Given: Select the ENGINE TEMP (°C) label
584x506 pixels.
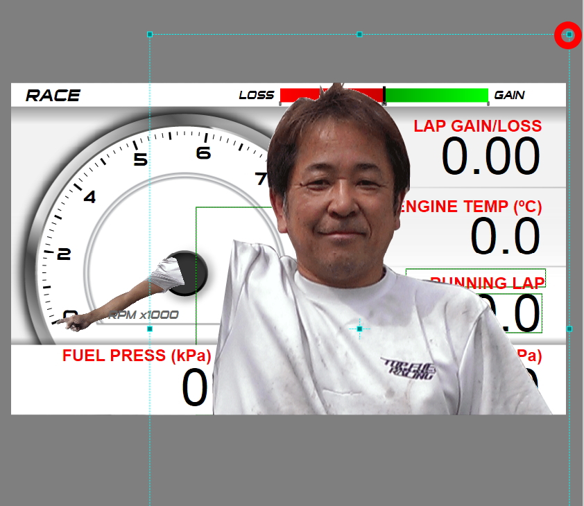Looking at the screenshot, I should pyautogui.click(x=470, y=207).
